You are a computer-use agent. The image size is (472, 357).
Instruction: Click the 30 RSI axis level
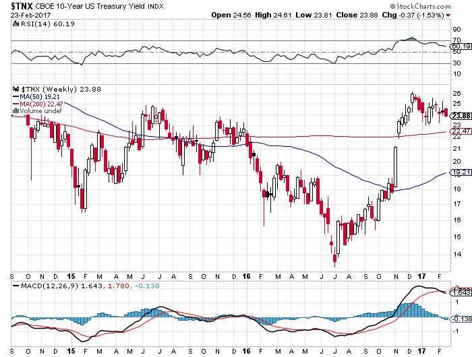click(x=456, y=63)
